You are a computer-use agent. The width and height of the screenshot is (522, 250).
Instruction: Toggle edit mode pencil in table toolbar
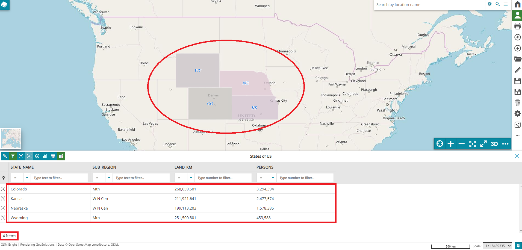[x=5, y=156]
